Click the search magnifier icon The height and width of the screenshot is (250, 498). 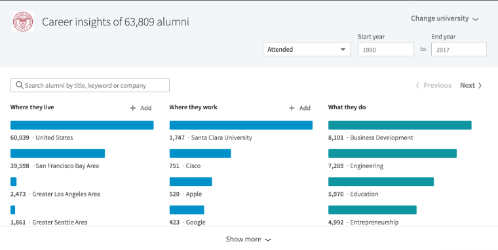20,85
